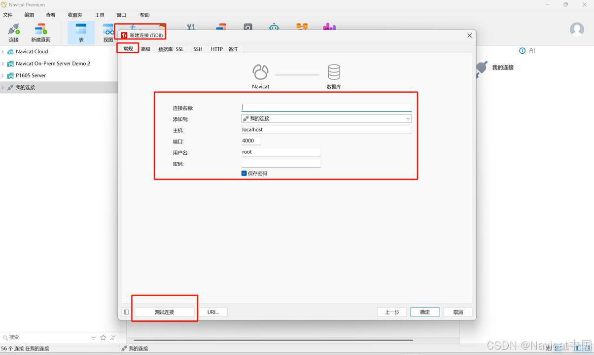Click the 视图 (View) glasses toolbar icon
Screen dimensions: 594x355
click(108, 33)
